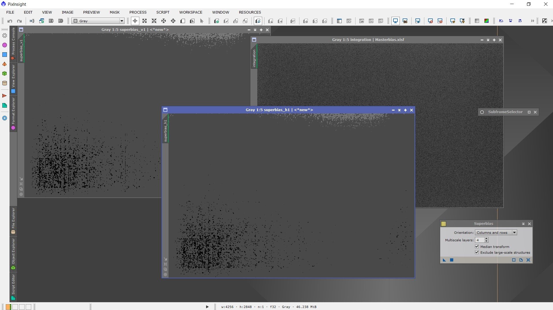Open the PROCESS menu
Viewport: 553px width, 310px height.
pyautogui.click(x=138, y=12)
